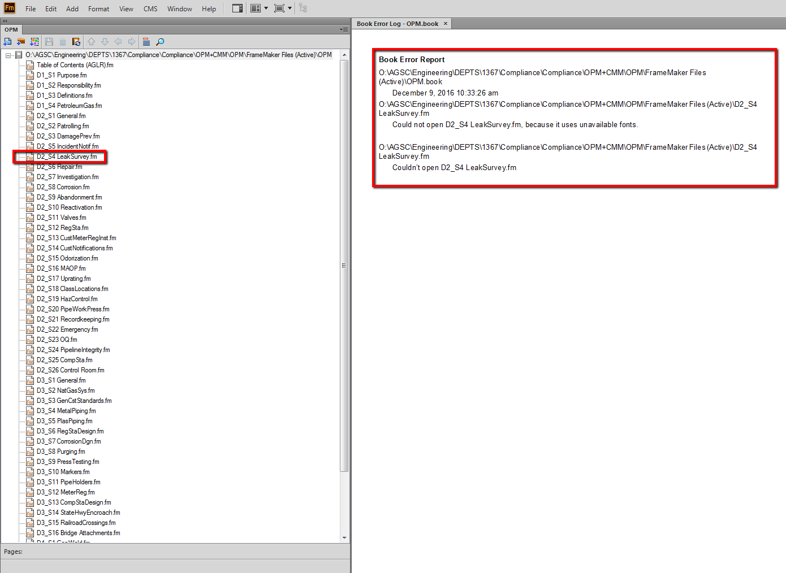Click the Book Error Report heading text

(412, 59)
